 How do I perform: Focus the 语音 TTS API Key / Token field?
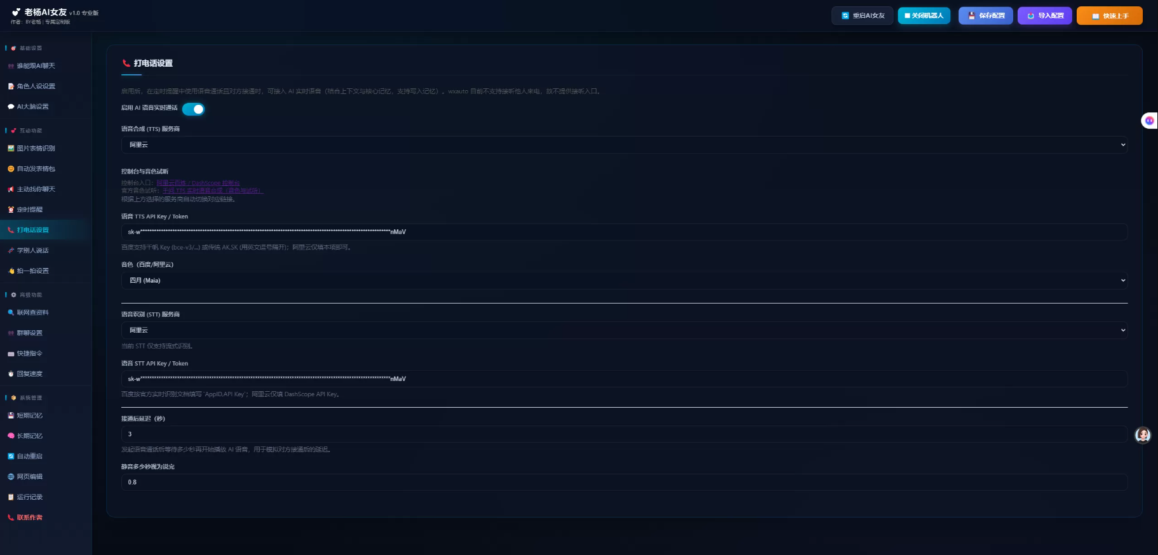click(624, 232)
